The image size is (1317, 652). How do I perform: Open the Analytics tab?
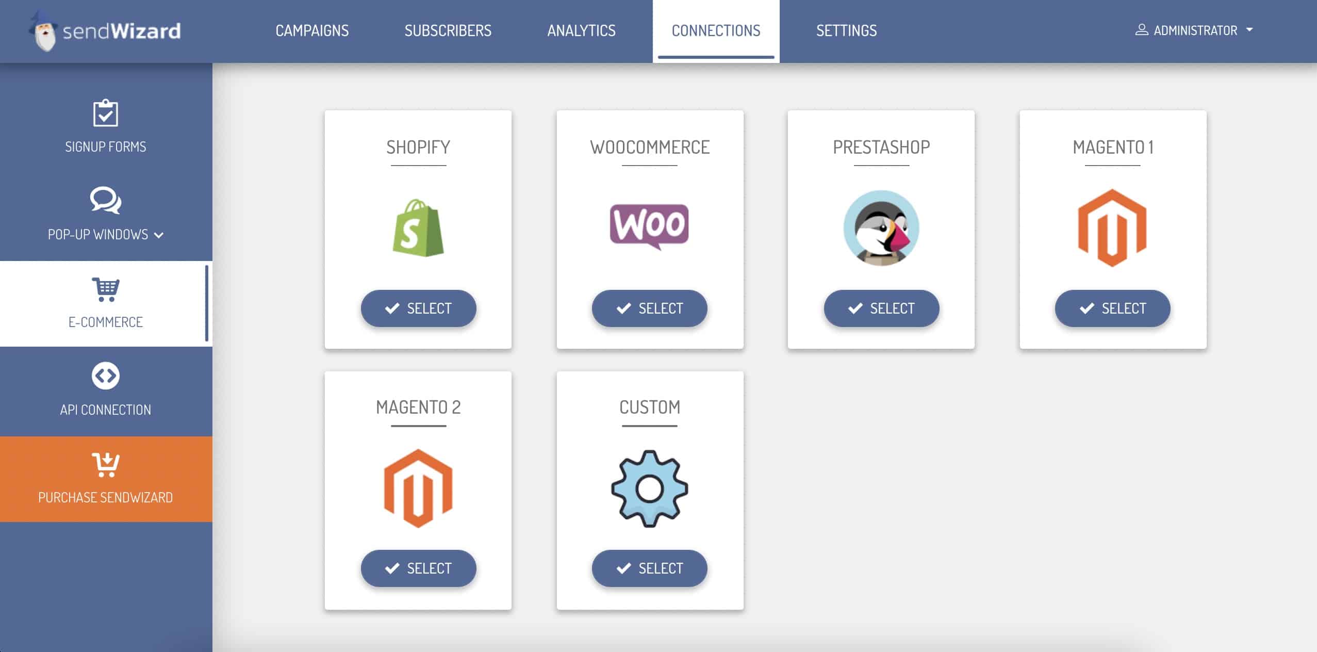click(x=581, y=30)
